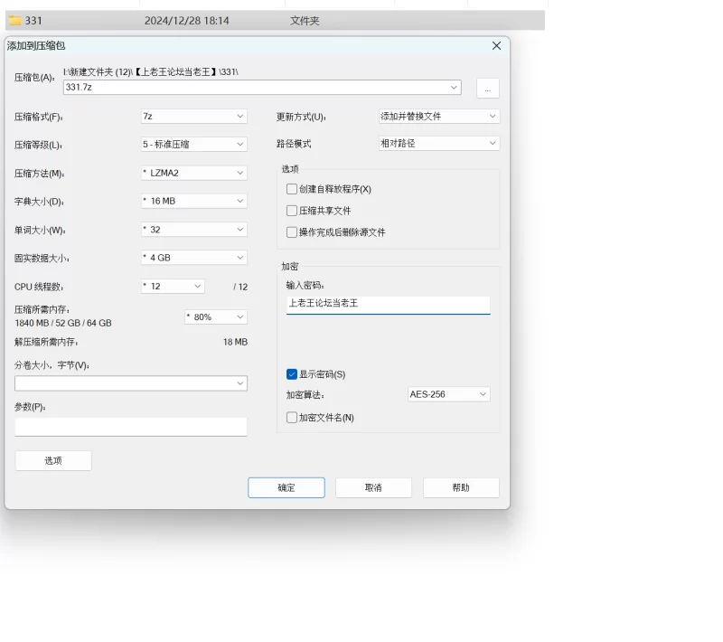The width and height of the screenshot is (723, 642).
Task: Open the 加密算法 dropdown showing AES-256
Action: [x=448, y=394]
